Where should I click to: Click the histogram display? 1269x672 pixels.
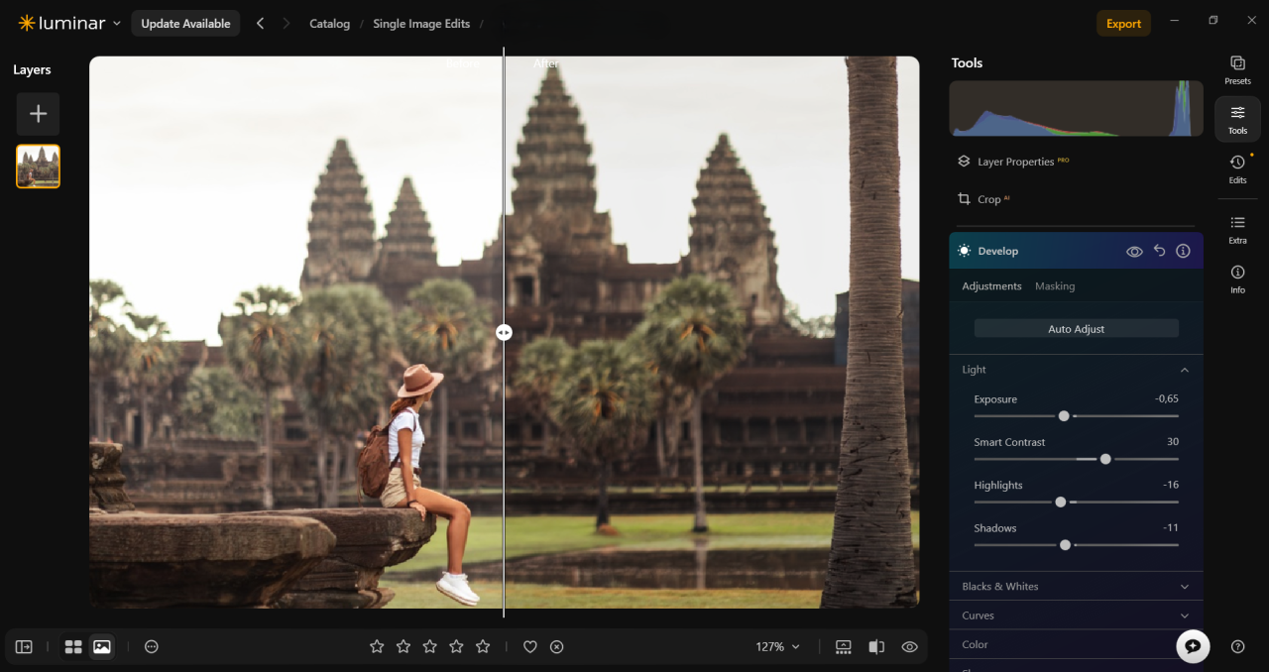click(1076, 108)
